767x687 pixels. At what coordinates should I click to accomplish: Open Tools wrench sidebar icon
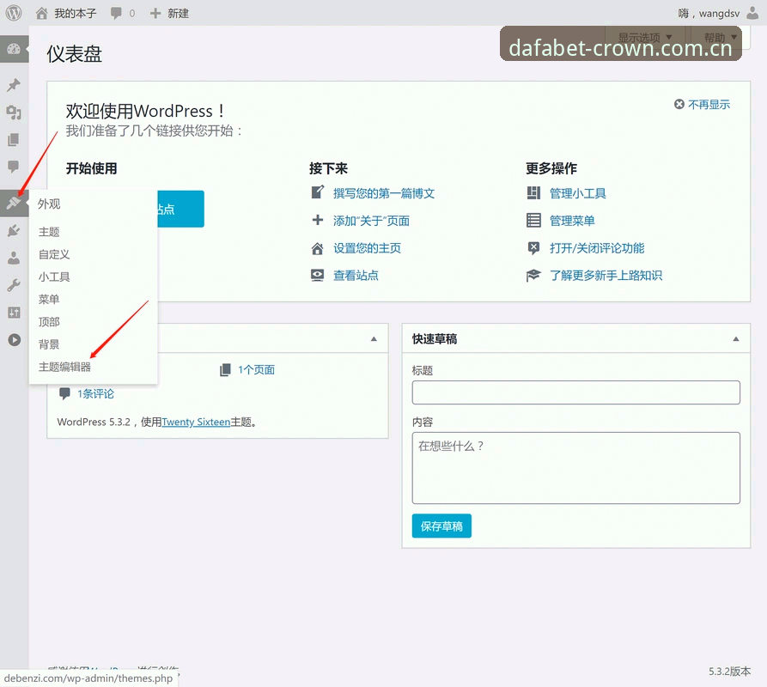coord(14,285)
